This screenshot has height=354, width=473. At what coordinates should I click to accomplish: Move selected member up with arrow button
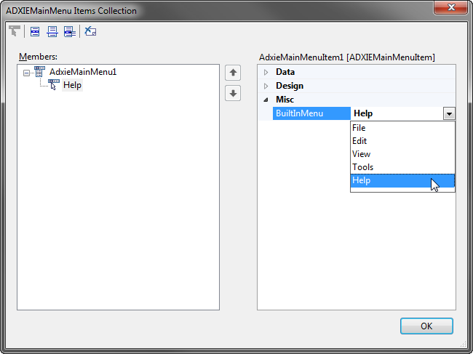click(233, 73)
